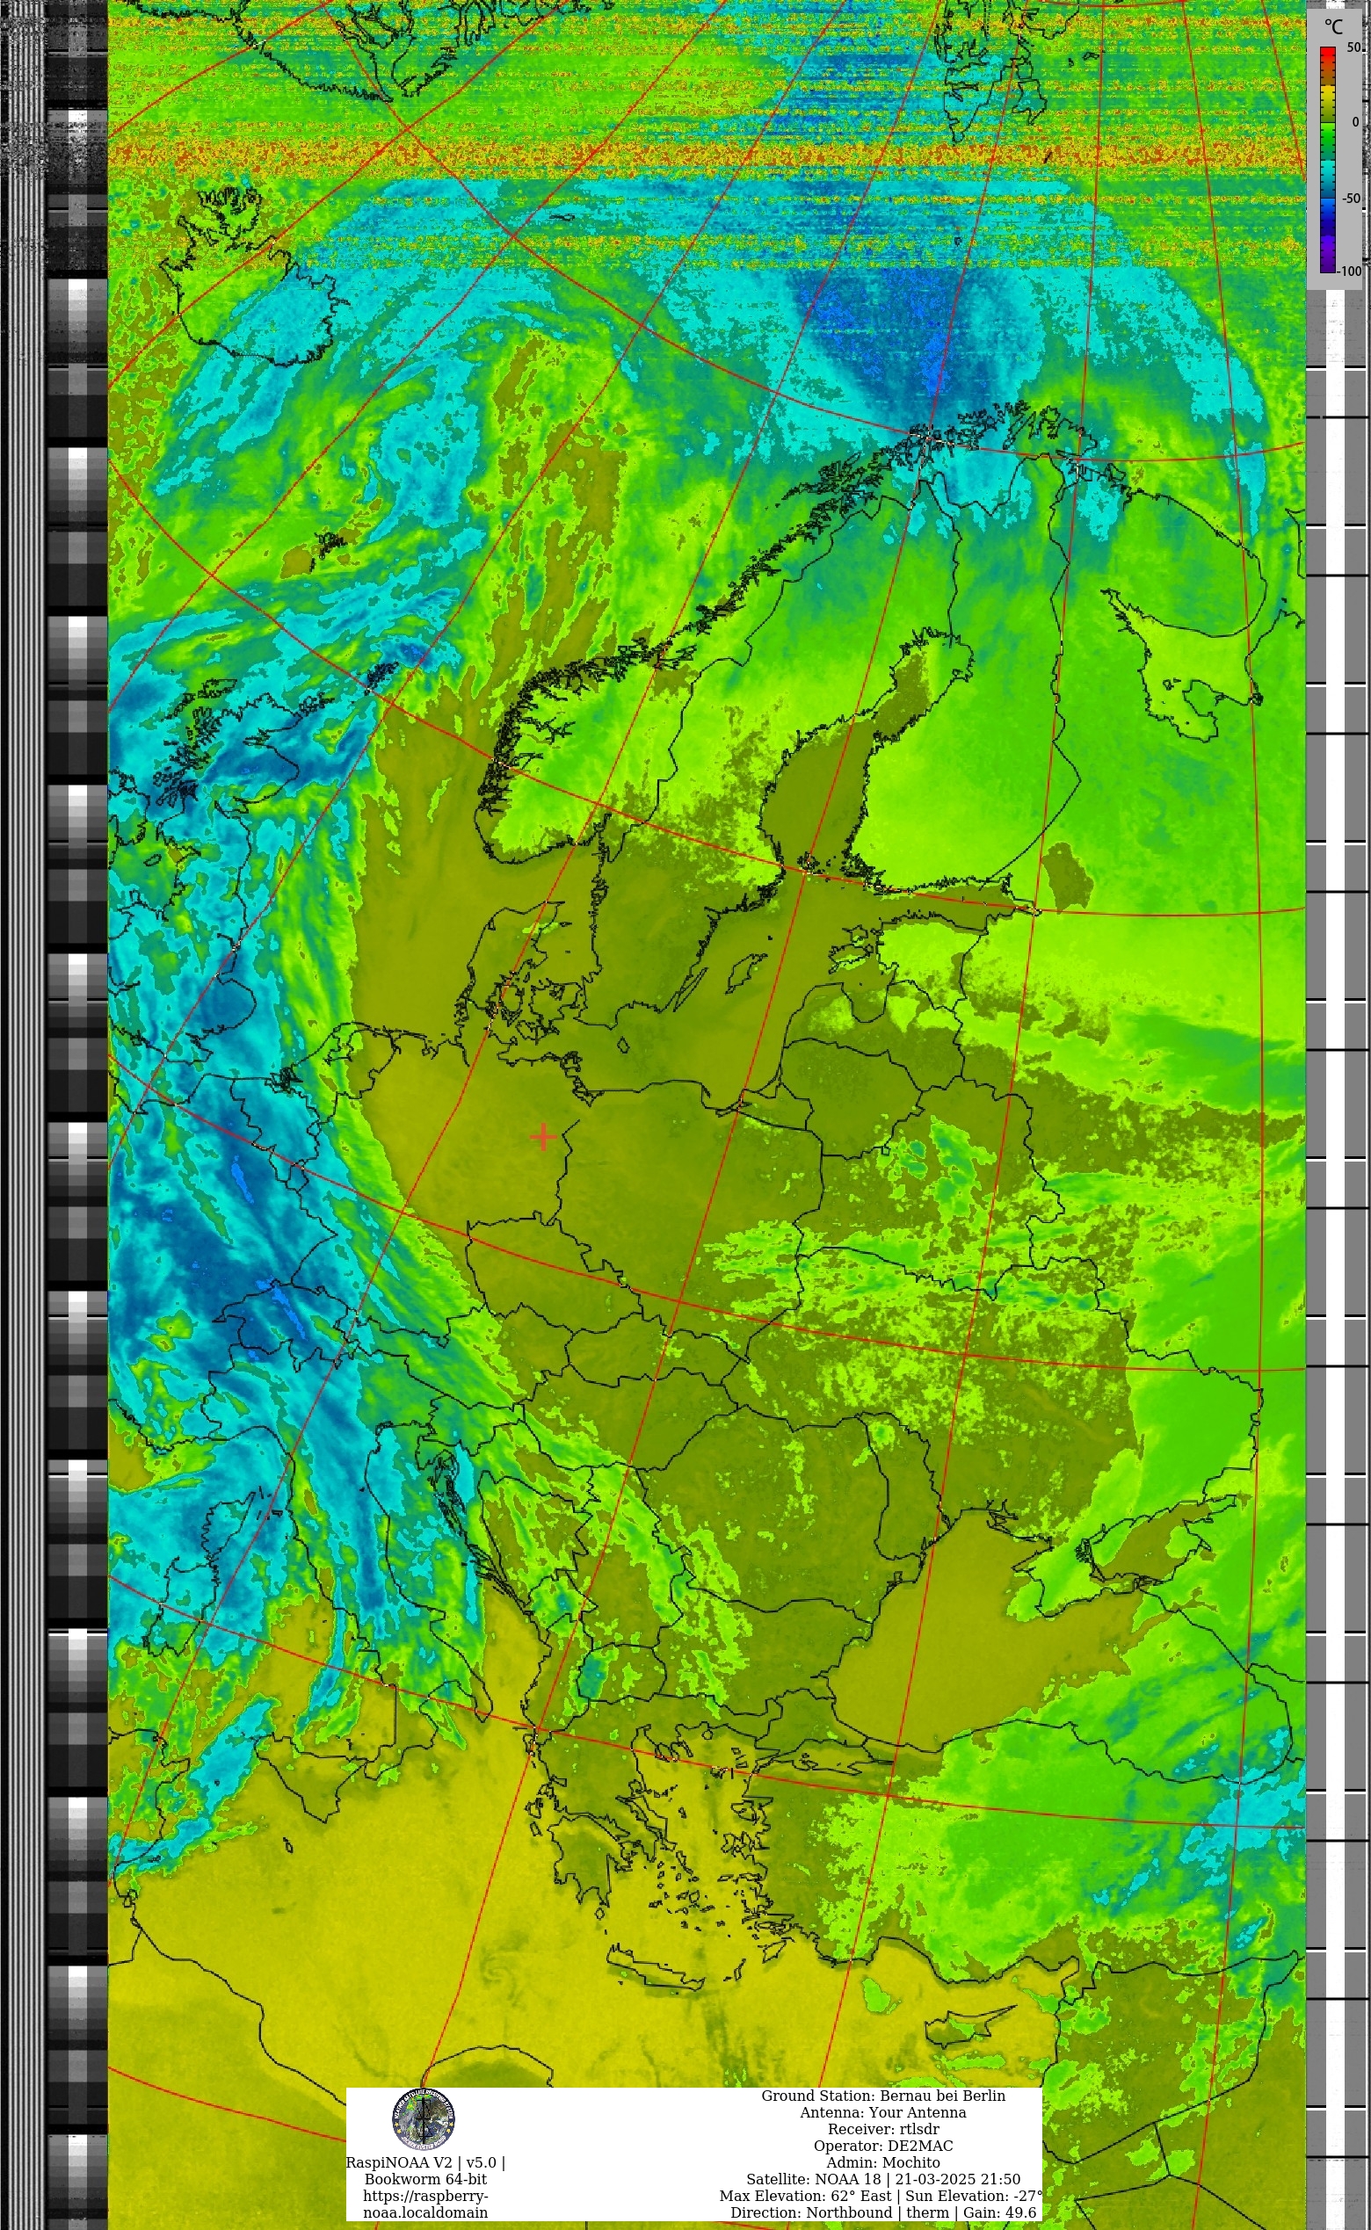
Task: Click the red cross ground station marker
Action: click(543, 1136)
